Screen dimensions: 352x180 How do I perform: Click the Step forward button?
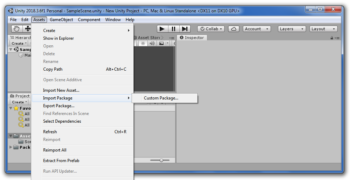pos(185,29)
